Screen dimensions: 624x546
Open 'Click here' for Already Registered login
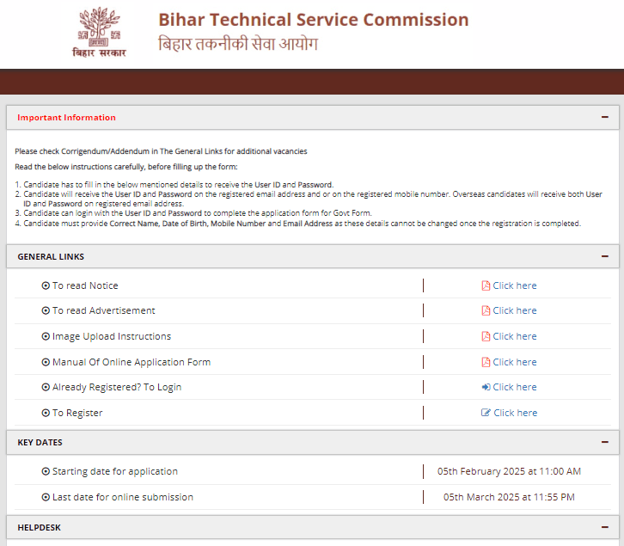[514, 387]
